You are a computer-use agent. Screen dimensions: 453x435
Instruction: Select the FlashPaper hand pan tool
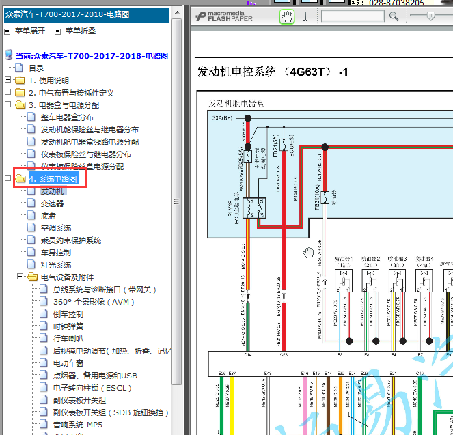tap(286, 16)
